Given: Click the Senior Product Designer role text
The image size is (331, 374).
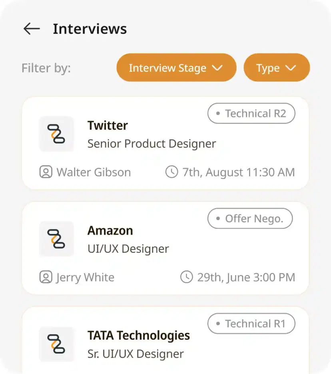Looking at the screenshot, I should 152,144.
